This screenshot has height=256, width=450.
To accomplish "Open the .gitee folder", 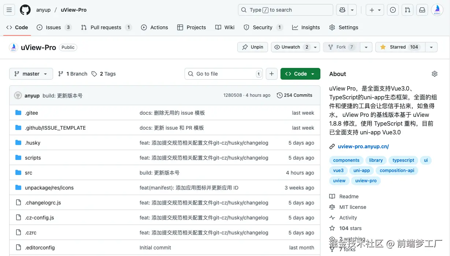I will 31,113.
